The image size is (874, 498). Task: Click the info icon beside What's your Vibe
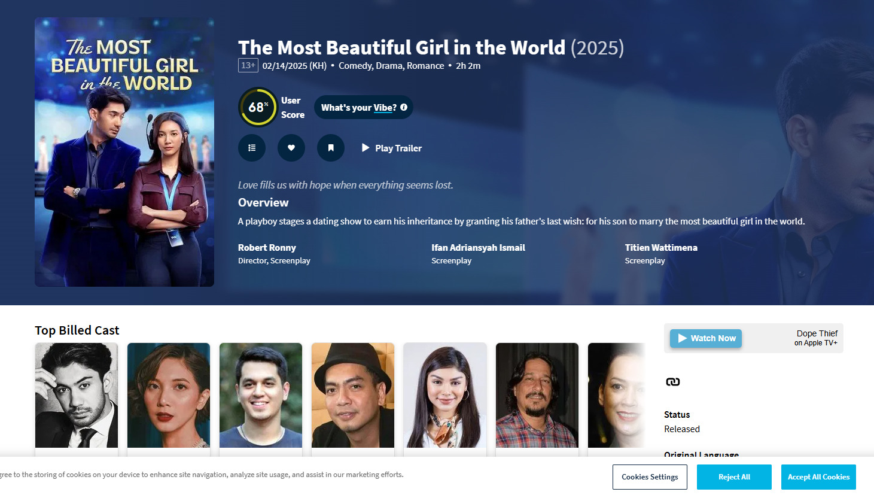(x=404, y=107)
